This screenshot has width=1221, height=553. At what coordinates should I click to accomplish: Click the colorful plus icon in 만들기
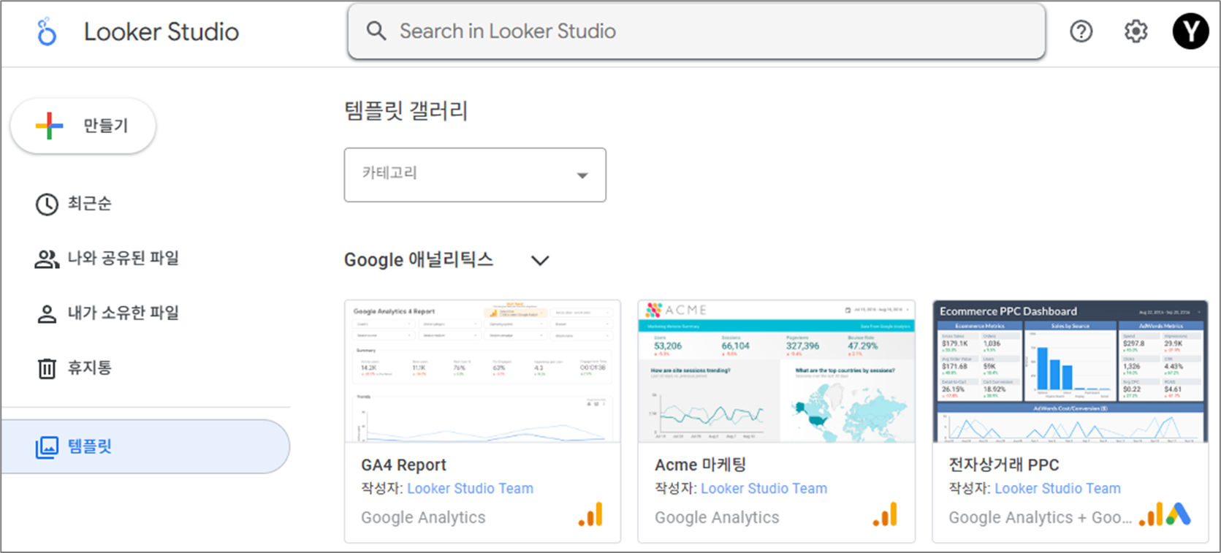click(49, 126)
